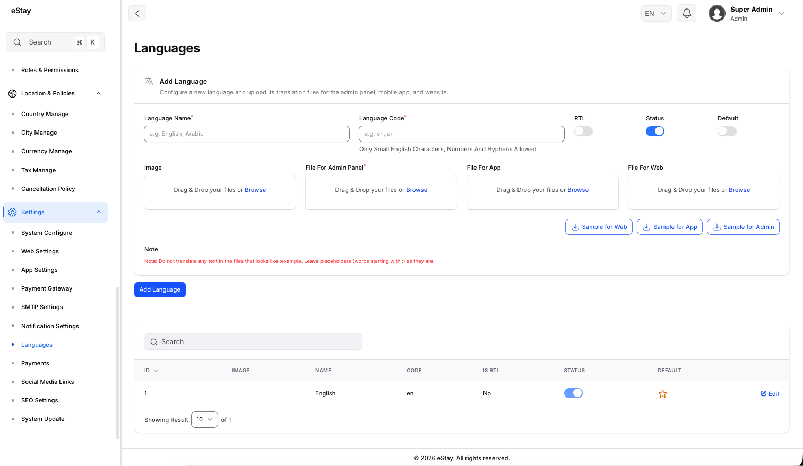Click the back arrow button in header

pos(137,13)
